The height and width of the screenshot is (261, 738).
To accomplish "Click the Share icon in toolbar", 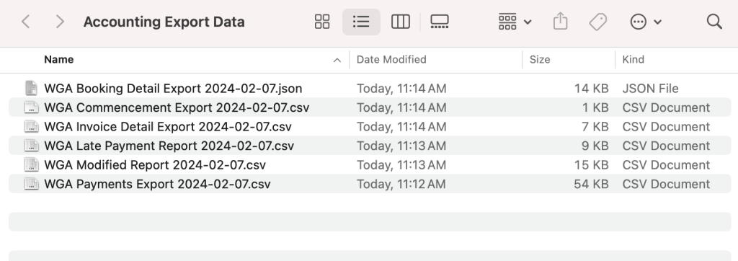I will pyautogui.click(x=560, y=22).
